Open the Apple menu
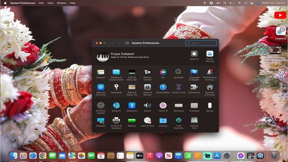 point(5,3)
